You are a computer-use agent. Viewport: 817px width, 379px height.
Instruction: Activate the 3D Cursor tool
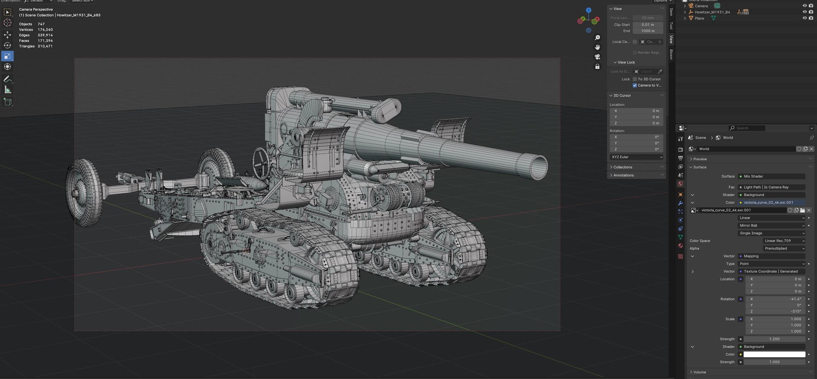[7, 23]
